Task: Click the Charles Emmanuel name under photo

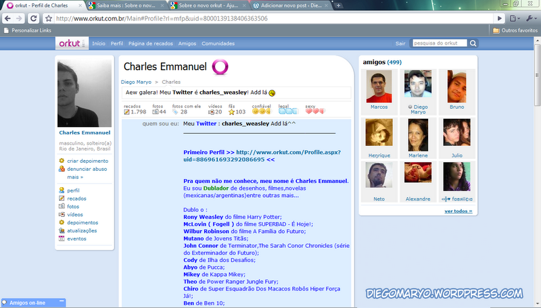Action: point(85,132)
